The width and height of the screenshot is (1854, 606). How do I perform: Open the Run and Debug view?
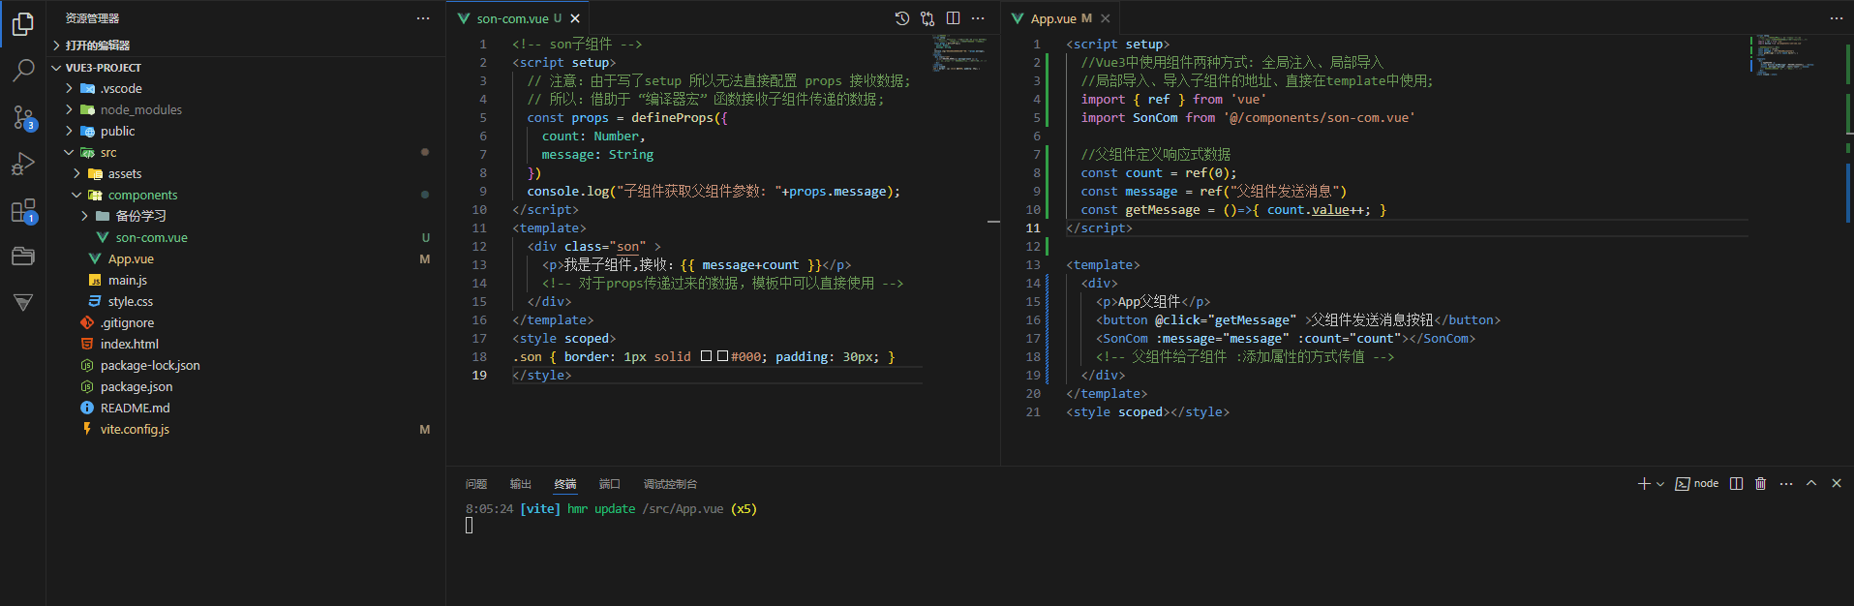click(23, 164)
